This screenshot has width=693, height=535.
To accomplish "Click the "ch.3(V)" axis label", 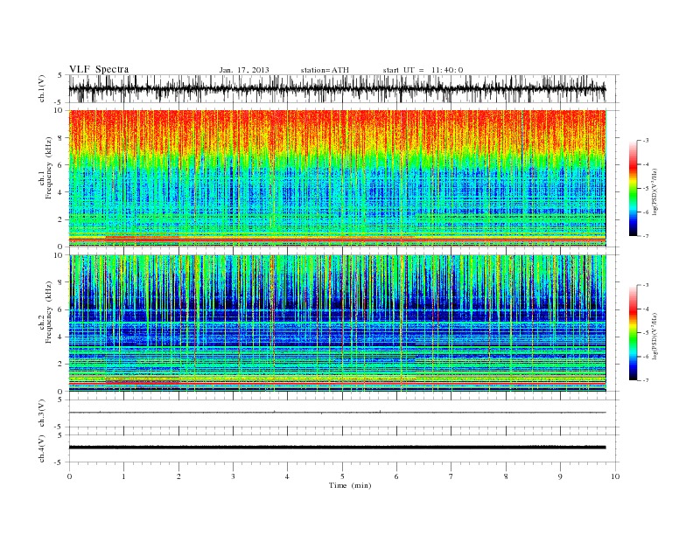I will tap(42, 413).
